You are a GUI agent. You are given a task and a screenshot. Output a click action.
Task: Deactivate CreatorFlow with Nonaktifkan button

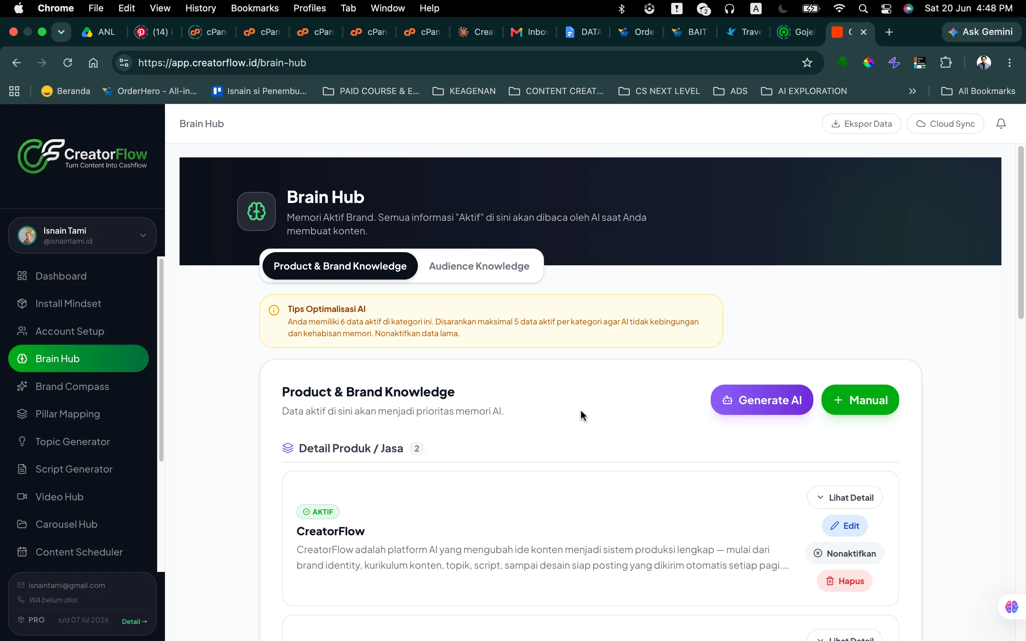pos(845,553)
